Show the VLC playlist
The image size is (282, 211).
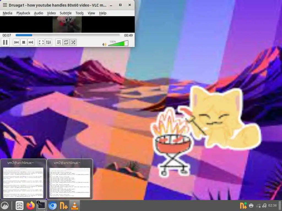[59, 42]
